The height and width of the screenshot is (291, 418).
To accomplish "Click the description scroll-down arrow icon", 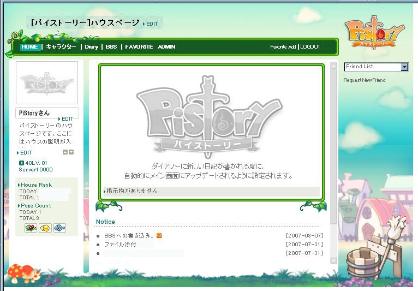I will [71, 152].
